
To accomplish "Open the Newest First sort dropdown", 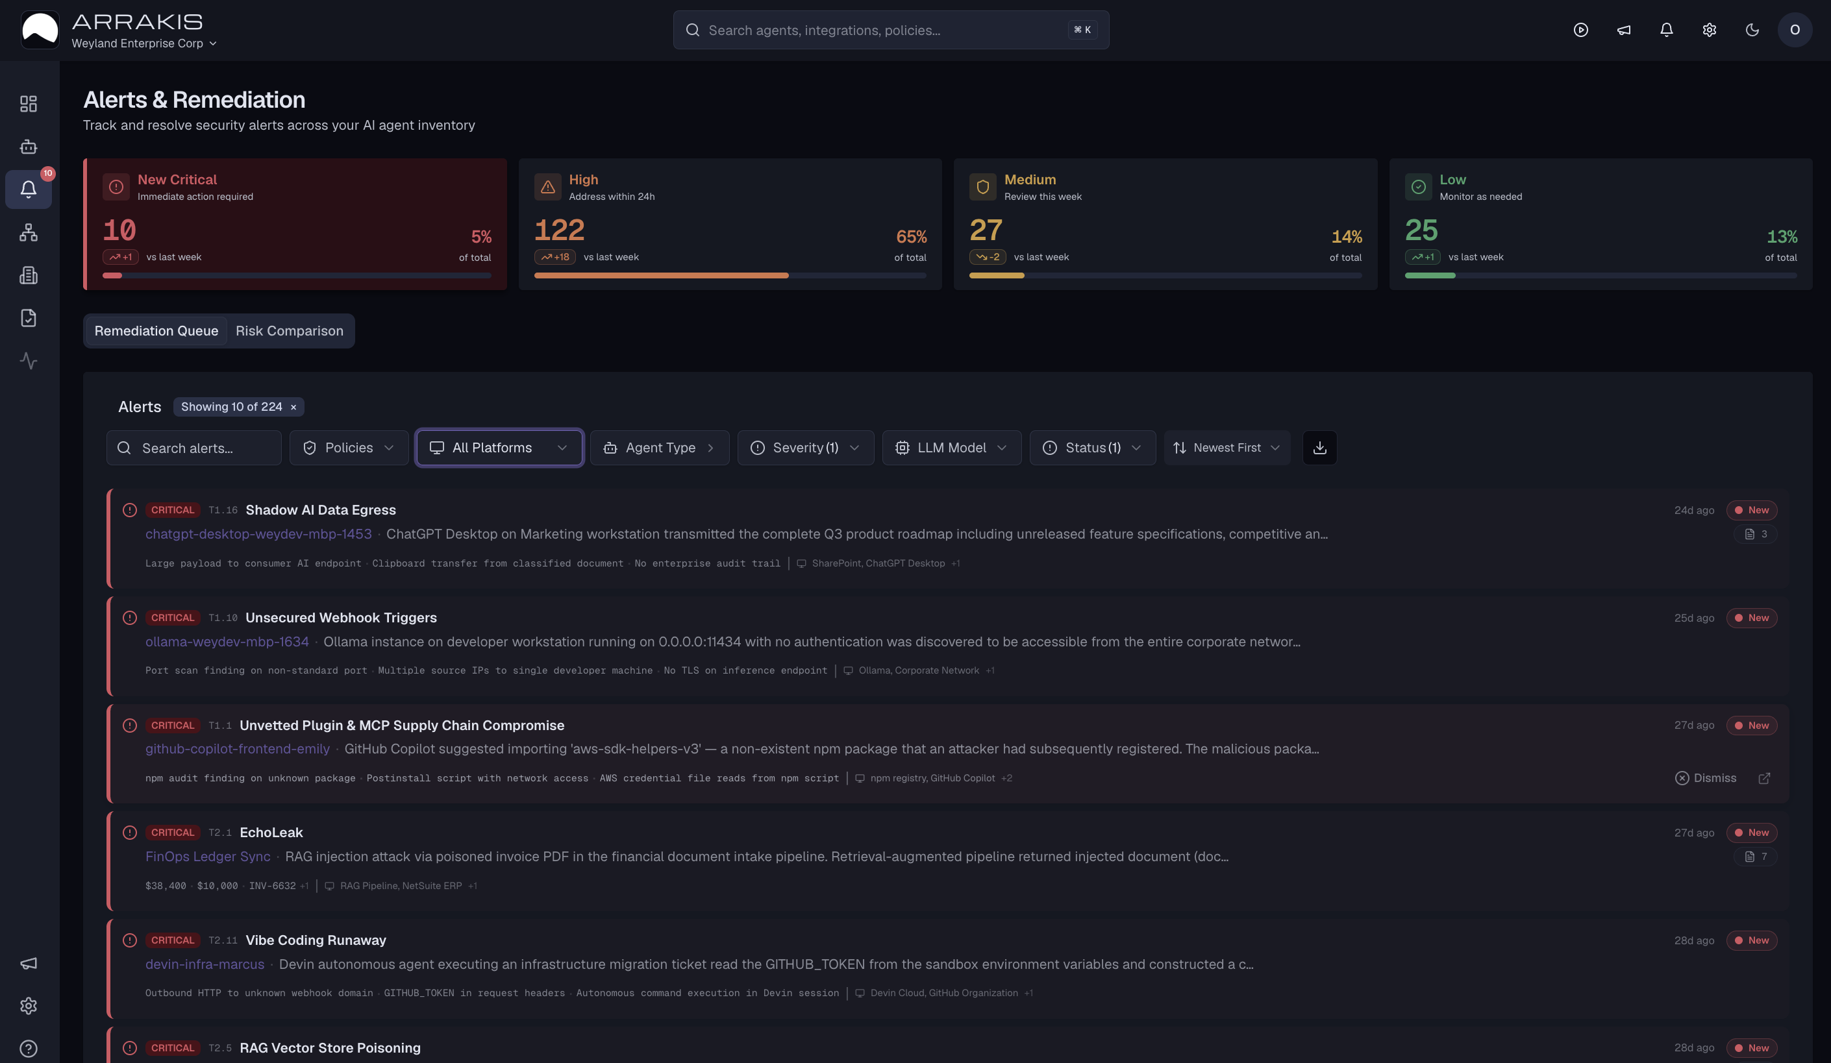I will pyautogui.click(x=1227, y=448).
